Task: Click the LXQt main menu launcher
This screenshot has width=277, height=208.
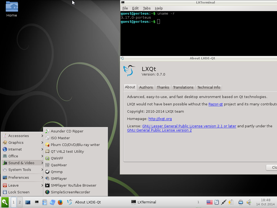Action: (5, 202)
